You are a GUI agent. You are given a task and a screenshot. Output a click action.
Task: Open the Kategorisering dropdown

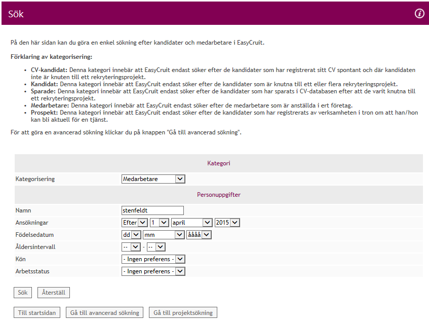(153, 179)
